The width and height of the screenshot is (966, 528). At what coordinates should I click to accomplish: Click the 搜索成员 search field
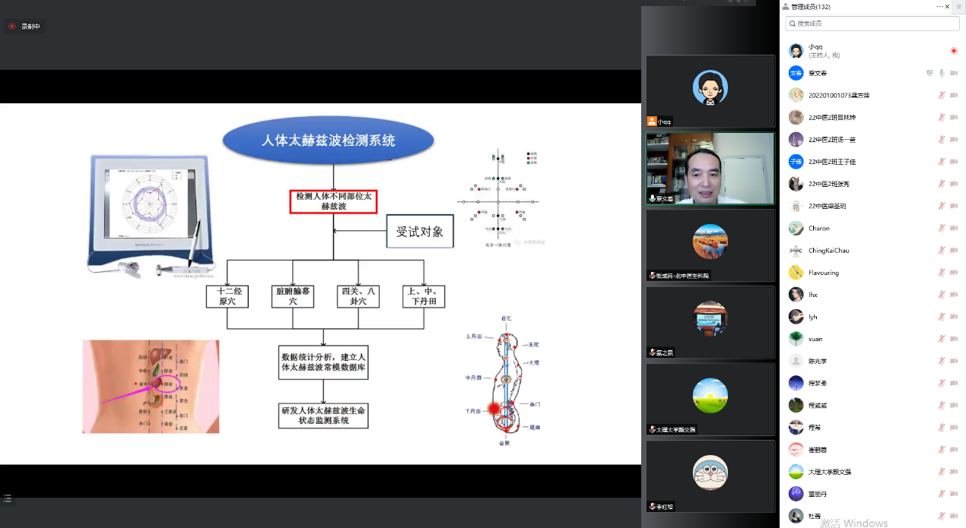click(x=872, y=24)
